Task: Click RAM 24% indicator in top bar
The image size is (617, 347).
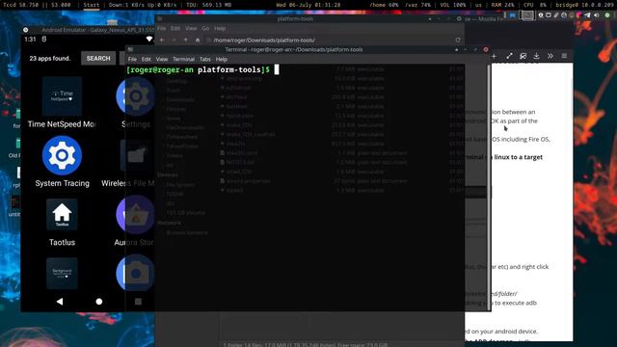Action: [503, 5]
